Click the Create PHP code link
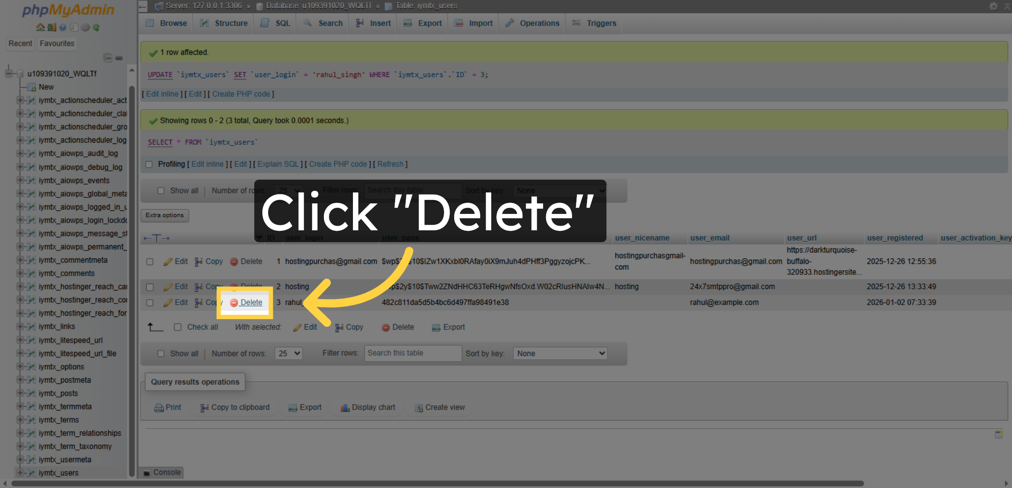The width and height of the screenshot is (1012, 488). click(x=241, y=94)
